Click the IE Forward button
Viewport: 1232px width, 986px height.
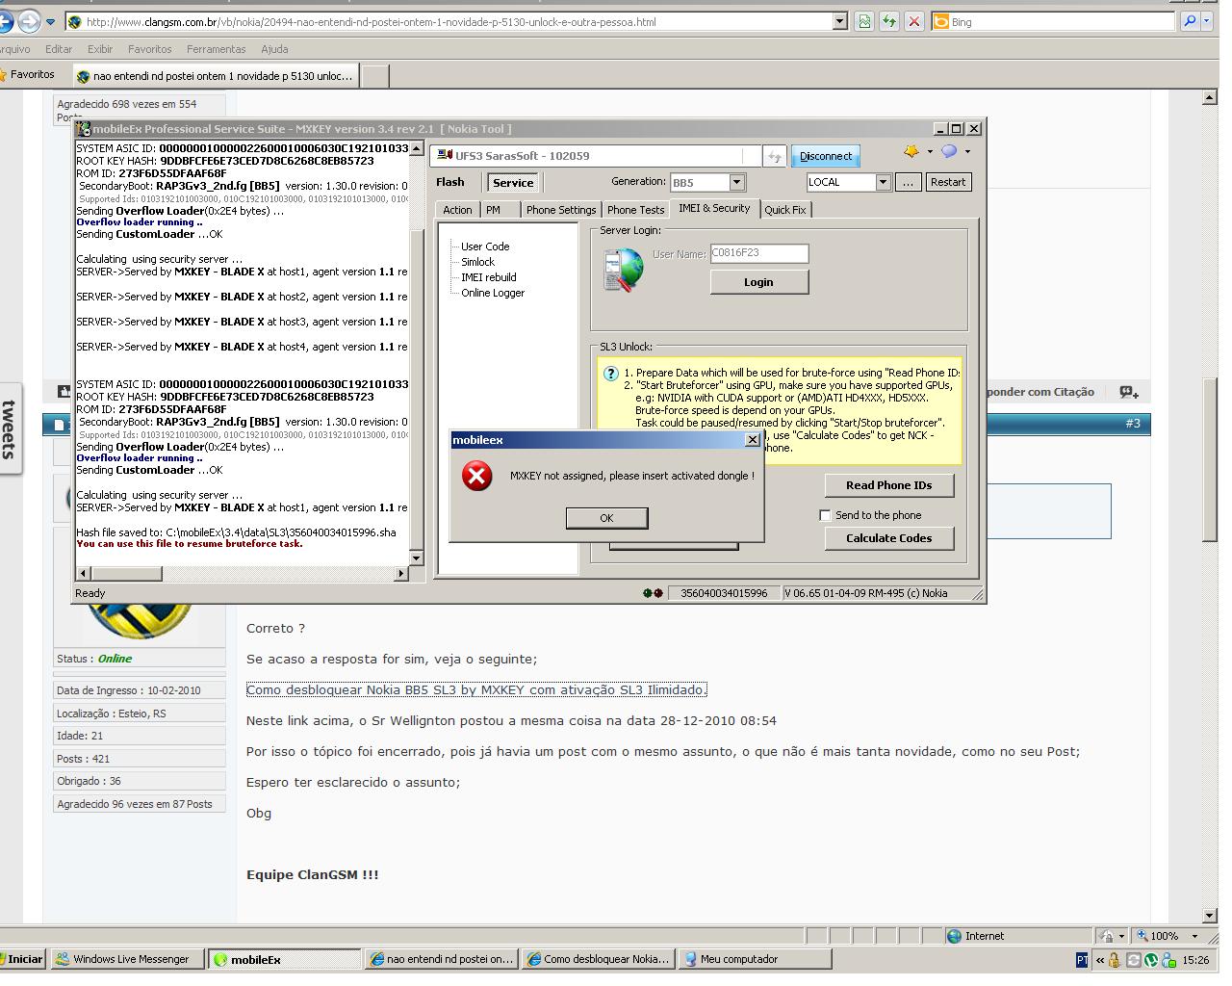click(x=29, y=20)
